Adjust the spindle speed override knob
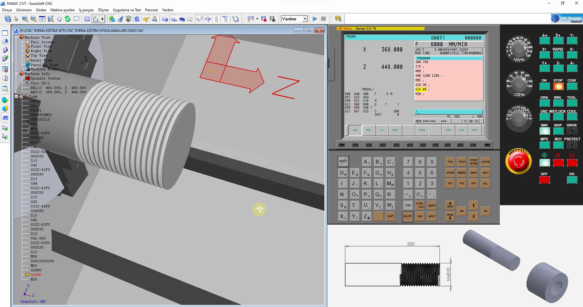 pyautogui.click(x=520, y=83)
